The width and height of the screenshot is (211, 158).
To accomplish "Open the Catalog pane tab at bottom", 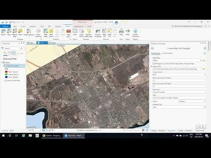I will [153, 130].
